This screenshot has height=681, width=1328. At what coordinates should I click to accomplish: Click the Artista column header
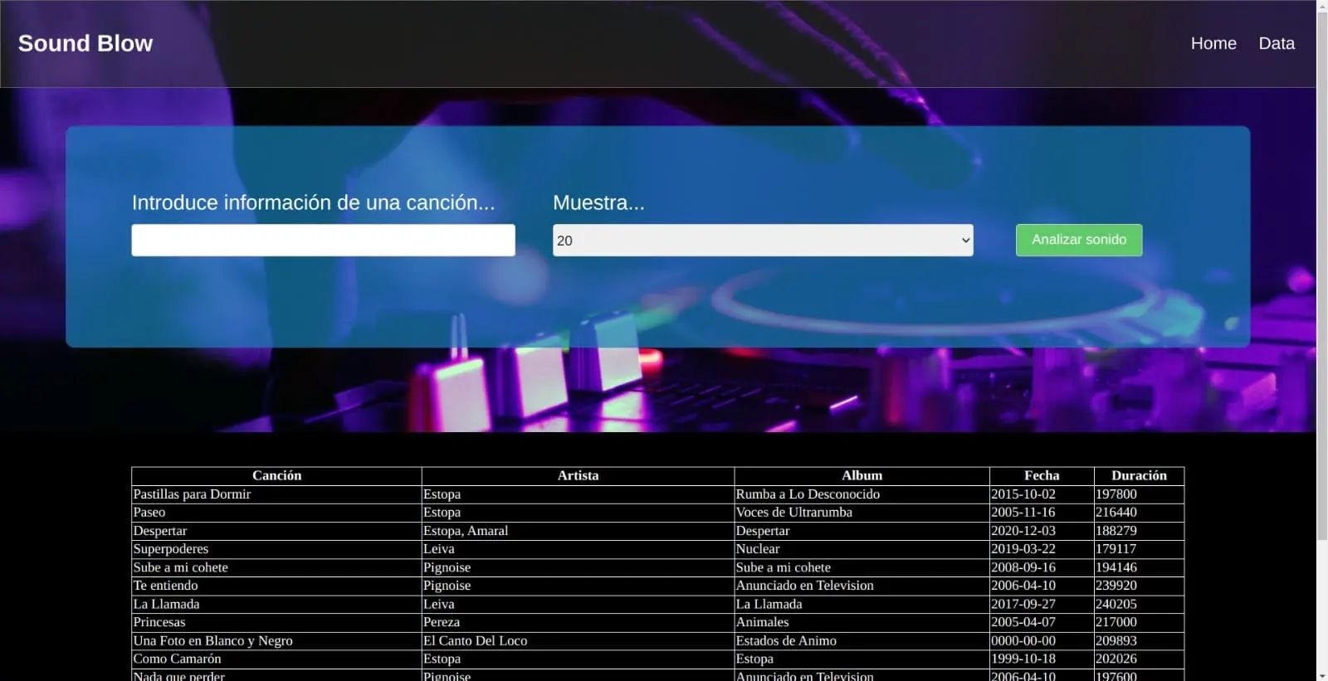(x=578, y=475)
